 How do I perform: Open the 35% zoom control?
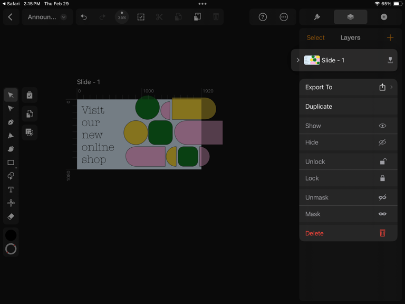122,17
